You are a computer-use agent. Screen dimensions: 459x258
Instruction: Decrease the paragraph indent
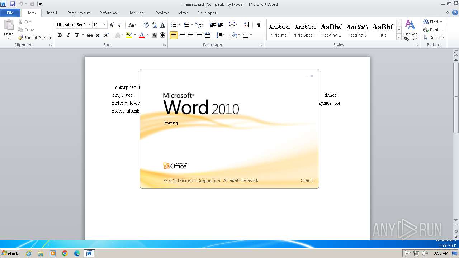tap(213, 25)
